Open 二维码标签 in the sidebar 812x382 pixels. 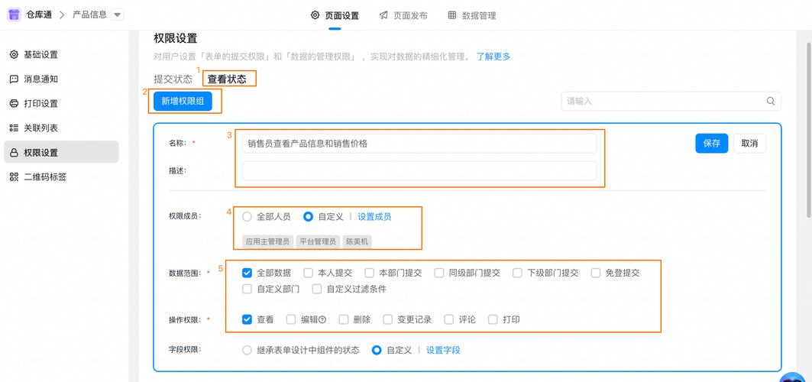(x=44, y=177)
